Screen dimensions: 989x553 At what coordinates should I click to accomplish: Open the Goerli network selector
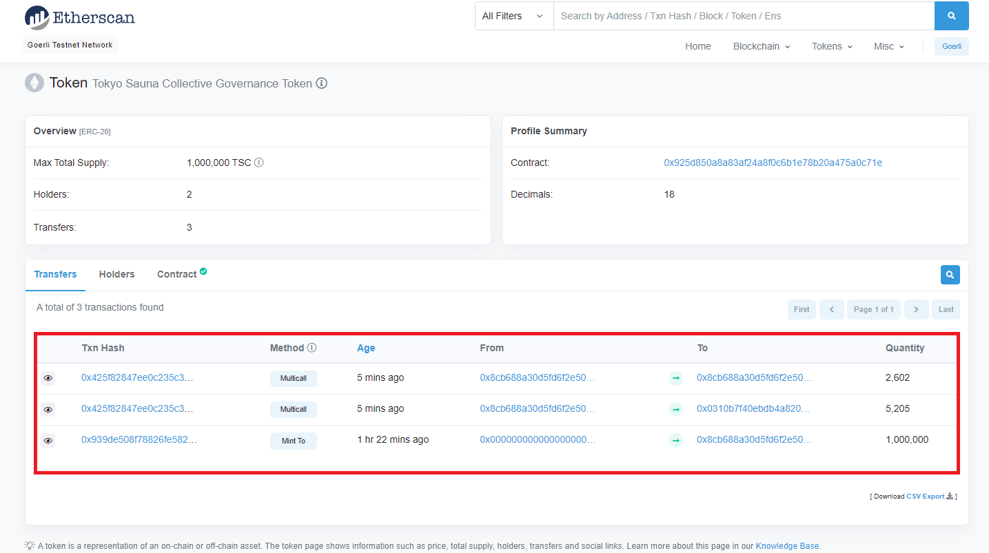[x=951, y=46]
